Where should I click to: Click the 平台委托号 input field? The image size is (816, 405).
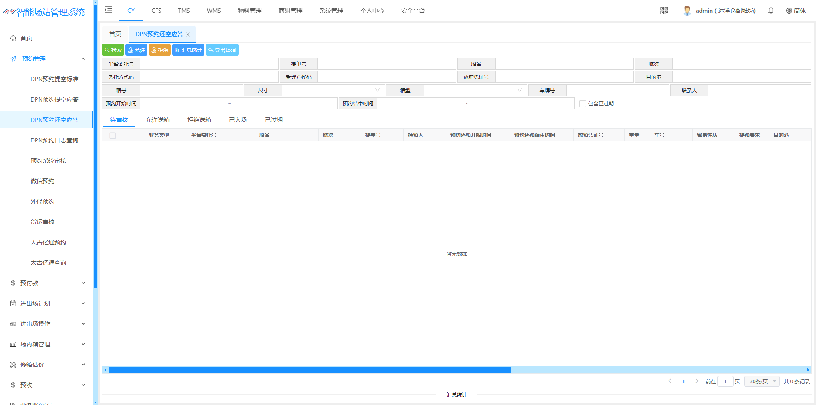click(209, 64)
